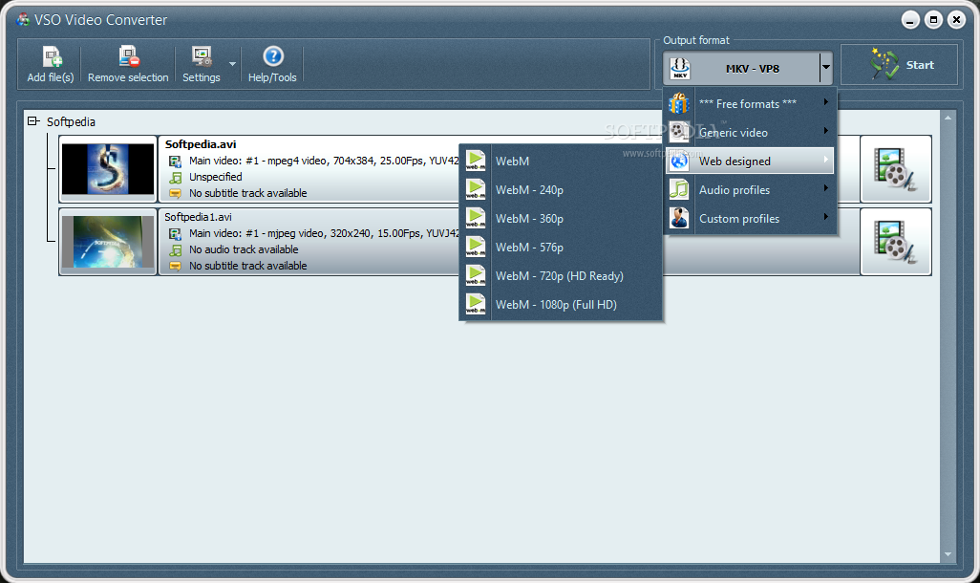Click the Softpedia1.avi audio track icon
The width and height of the screenshot is (980, 583).
point(175,250)
